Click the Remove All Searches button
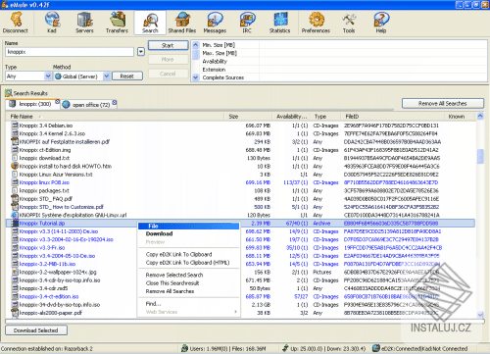The image size is (490, 354). tap(443, 103)
